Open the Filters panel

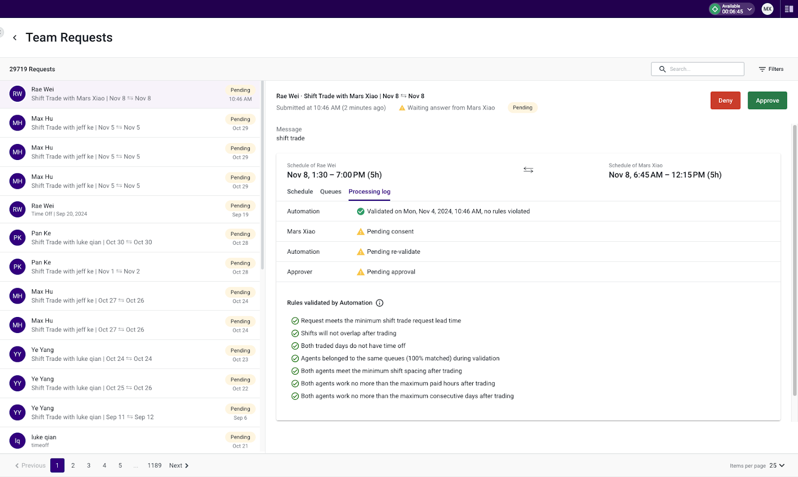coord(771,69)
